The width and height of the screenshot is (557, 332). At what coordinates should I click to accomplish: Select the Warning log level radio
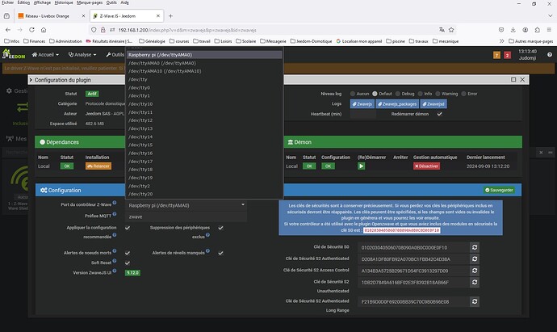[x=438, y=94]
